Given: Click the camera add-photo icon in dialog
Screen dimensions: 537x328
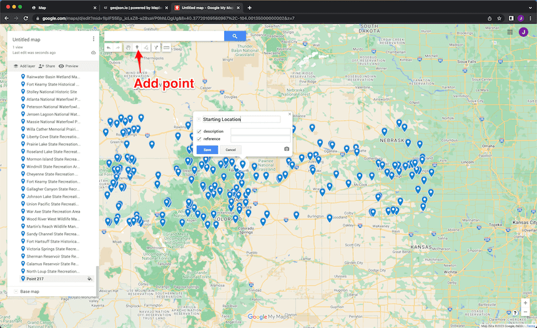Looking at the screenshot, I should coord(287,149).
